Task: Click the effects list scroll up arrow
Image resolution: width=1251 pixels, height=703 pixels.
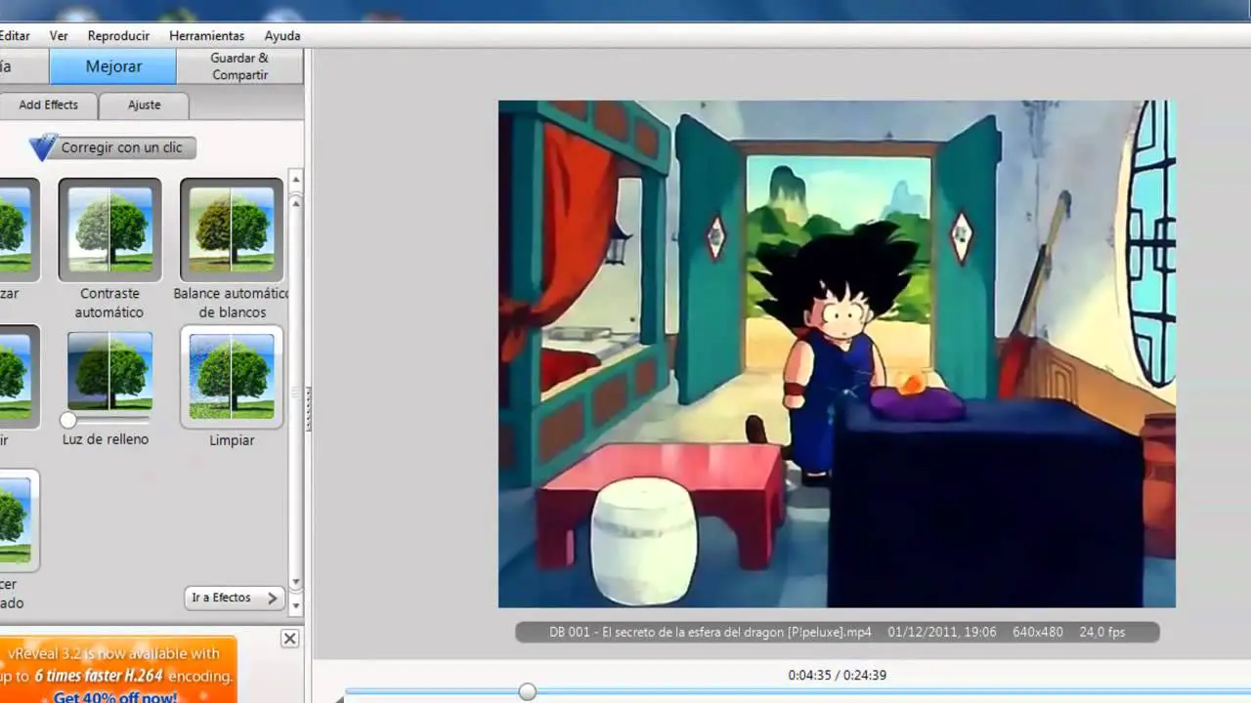Action: 296,181
